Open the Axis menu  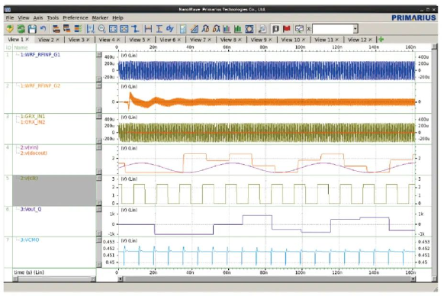click(38, 18)
